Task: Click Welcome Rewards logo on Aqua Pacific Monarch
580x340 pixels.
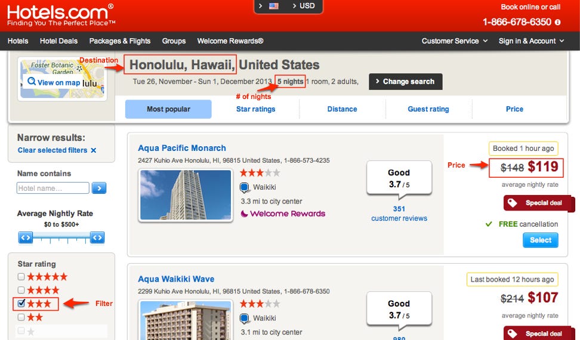Action: pos(283,214)
